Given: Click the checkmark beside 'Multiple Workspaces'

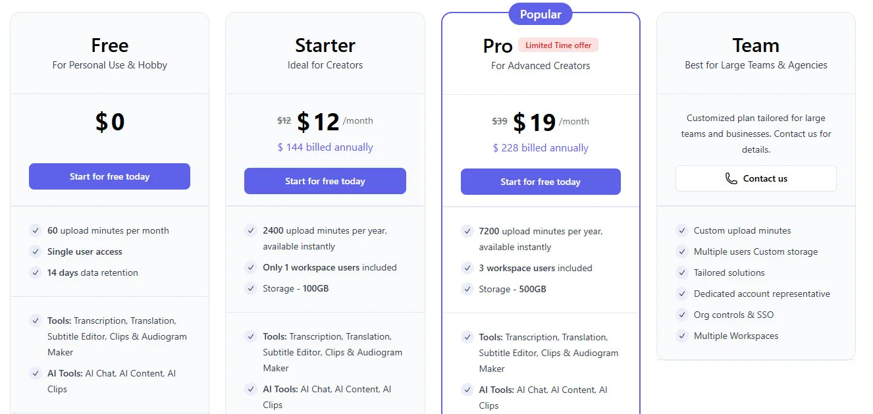Looking at the screenshot, I should click(682, 336).
